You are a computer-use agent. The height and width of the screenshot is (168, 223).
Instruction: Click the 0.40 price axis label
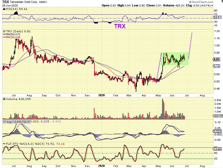217,89
